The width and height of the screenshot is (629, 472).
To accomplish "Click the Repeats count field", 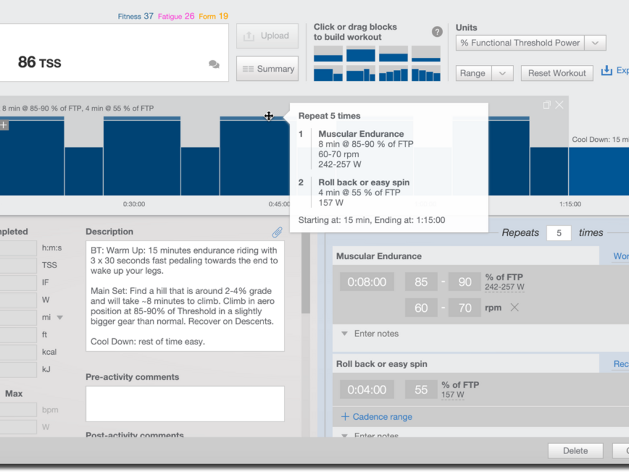I will [x=558, y=233].
